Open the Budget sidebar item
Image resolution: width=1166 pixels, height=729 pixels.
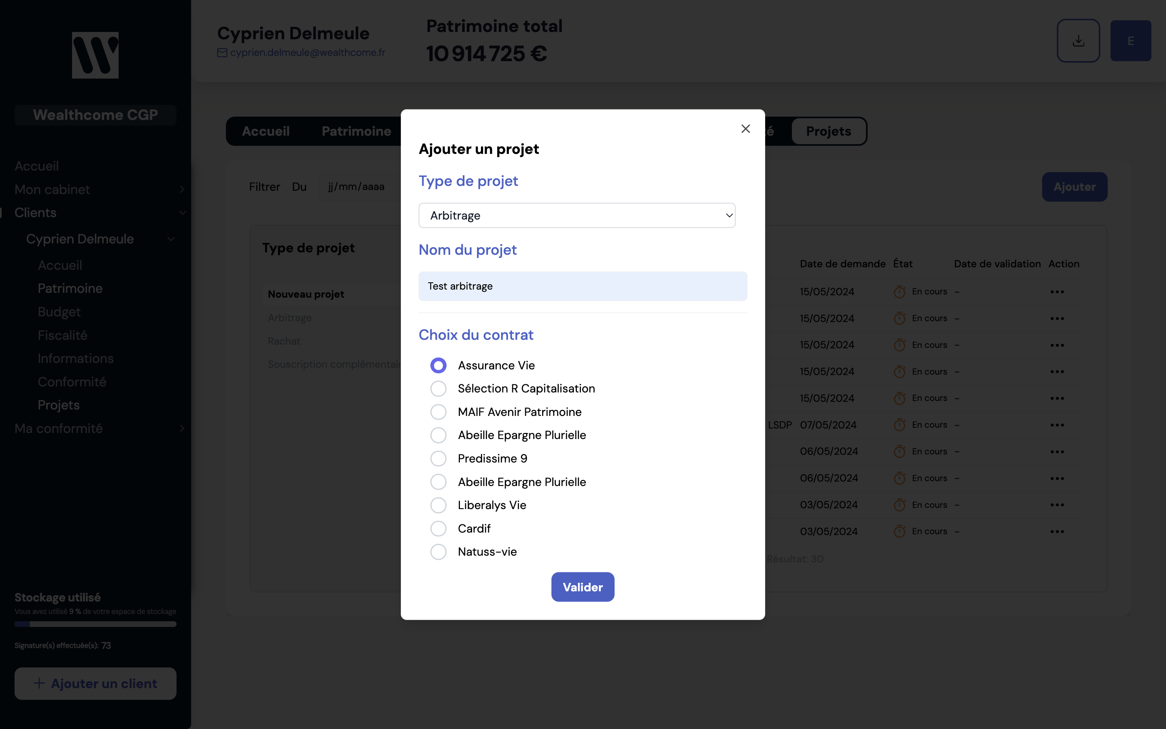pyautogui.click(x=59, y=312)
